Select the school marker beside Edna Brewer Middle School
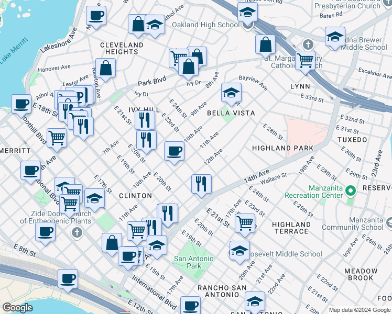Image resolution: width=392 pixels, height=314 pixels. coord(335,38)
